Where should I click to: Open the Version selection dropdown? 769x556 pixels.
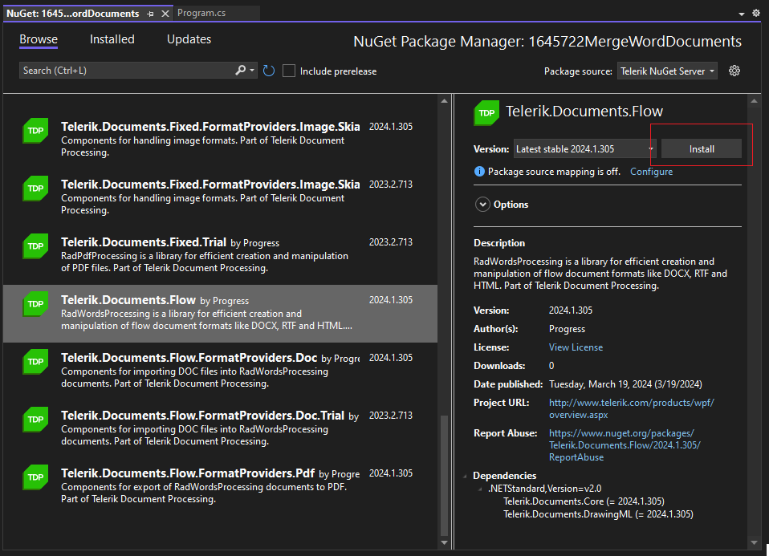click(x=585, y=149)
